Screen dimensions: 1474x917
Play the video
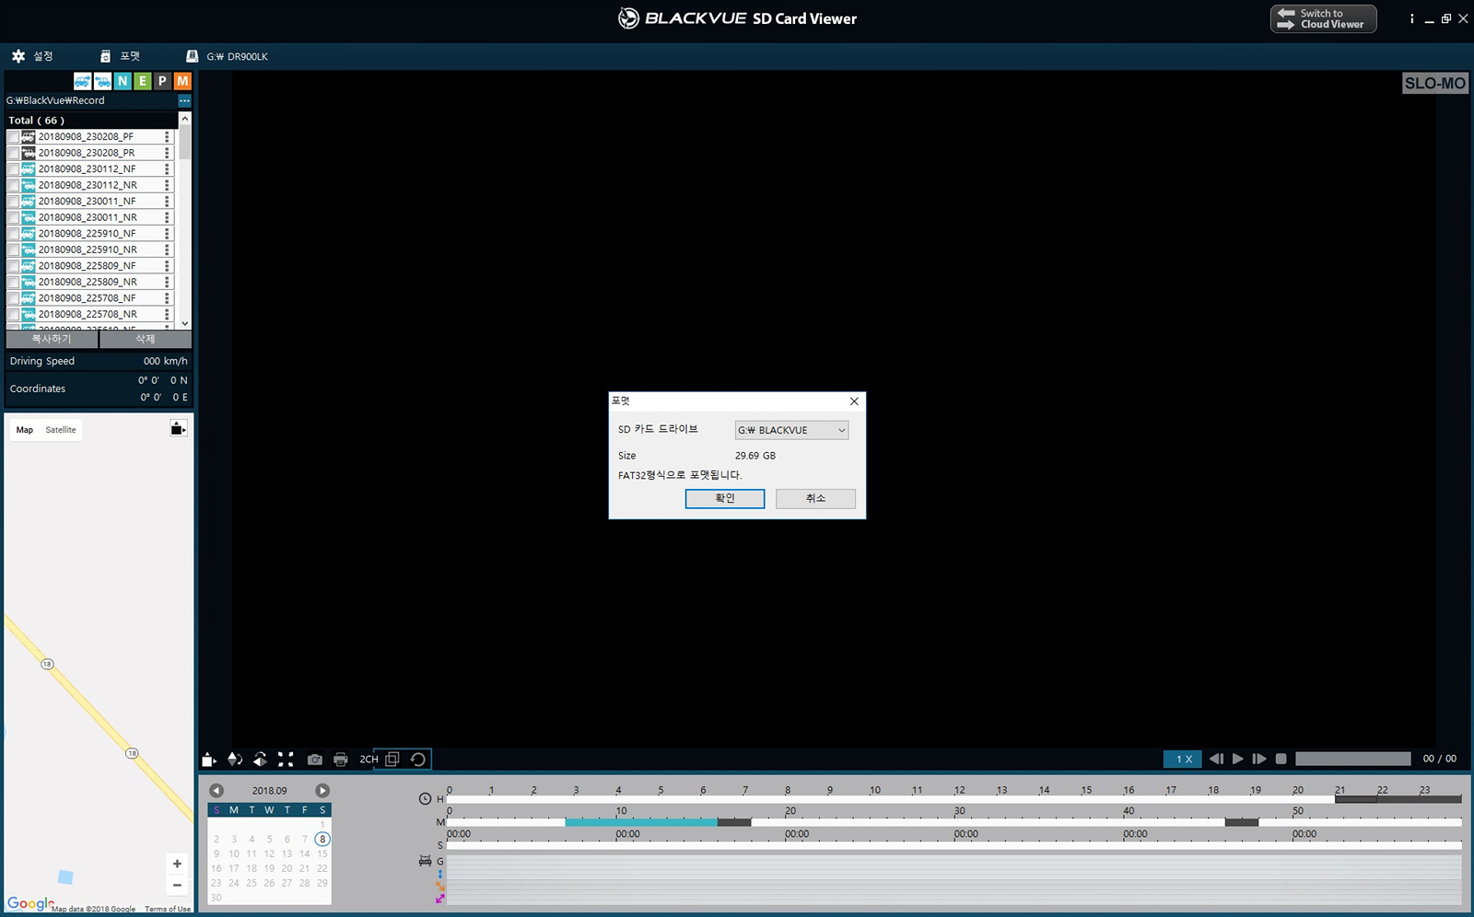(1238, 759)
